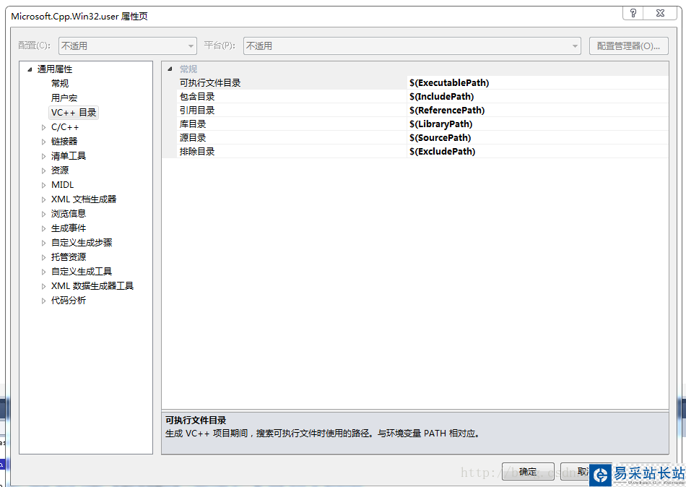The height and width of the screenshot is (487, 686).
Task: Expand the C/C++ node arrow
Action: [43, 127]
